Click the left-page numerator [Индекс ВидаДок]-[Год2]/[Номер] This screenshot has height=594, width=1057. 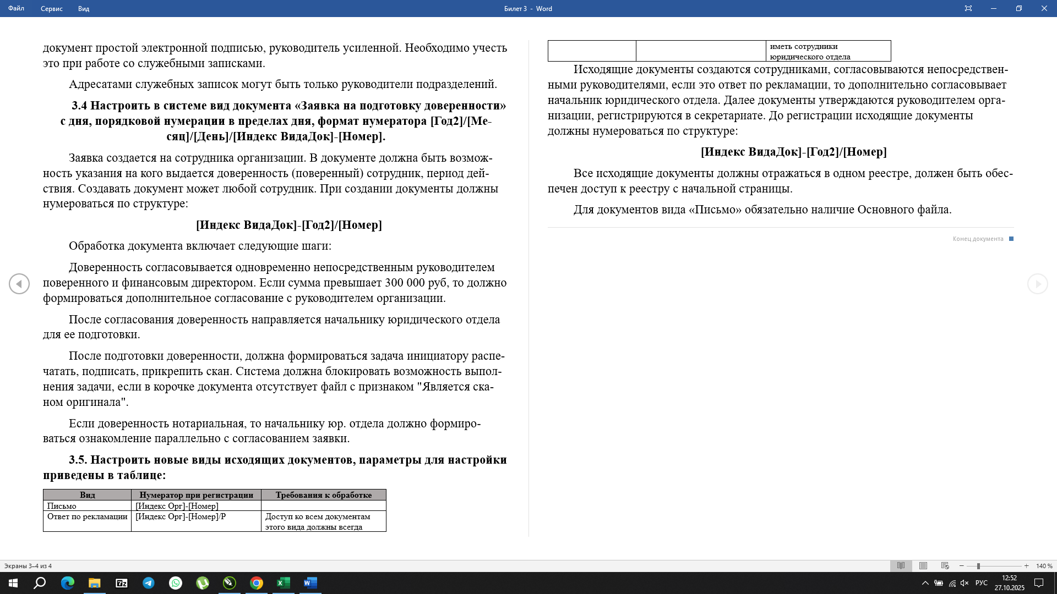[289, 225]
